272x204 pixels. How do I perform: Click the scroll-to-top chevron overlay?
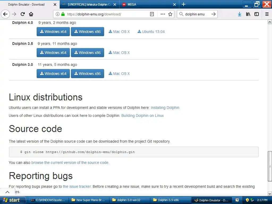pos(7,192)
